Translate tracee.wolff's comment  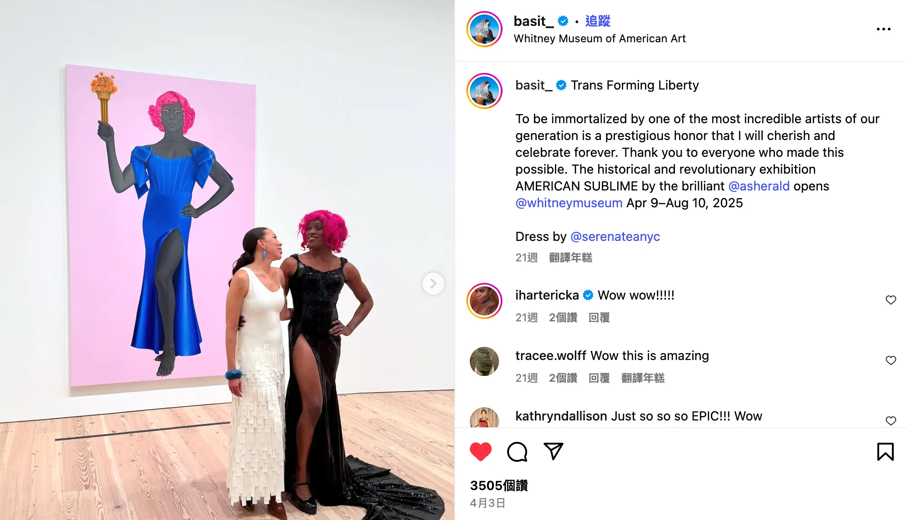click(643, 378)
